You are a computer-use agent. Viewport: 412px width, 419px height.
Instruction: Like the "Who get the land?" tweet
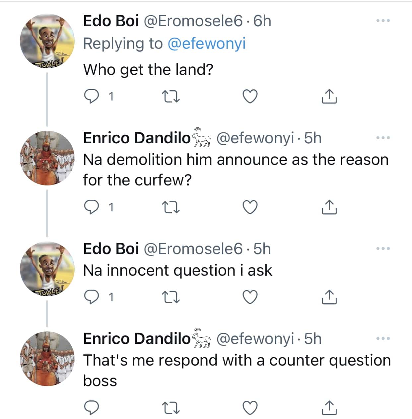(x=250, y=97)
